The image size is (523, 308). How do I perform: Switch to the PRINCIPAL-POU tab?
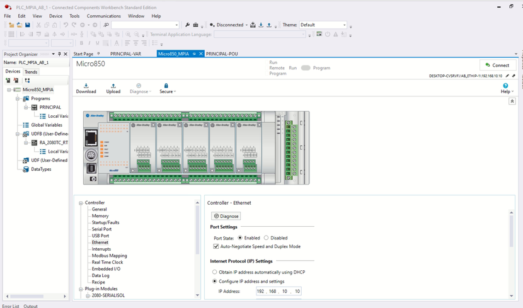pos(222,54)
